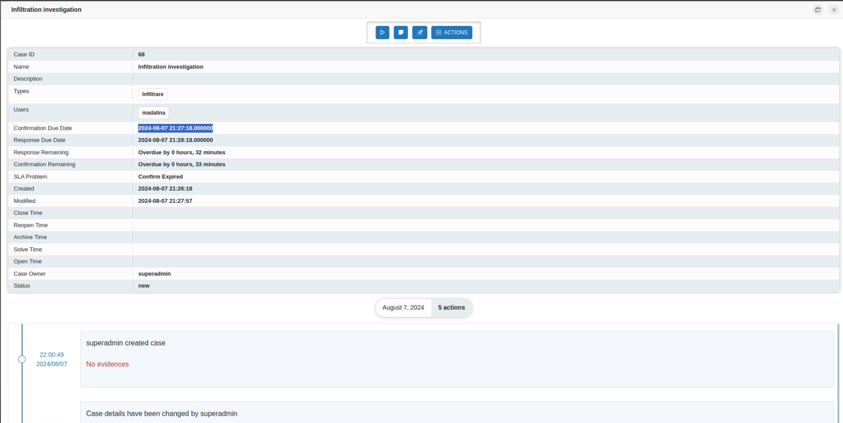Click the 'Close Time' label
843x423 pixels.
28,213
